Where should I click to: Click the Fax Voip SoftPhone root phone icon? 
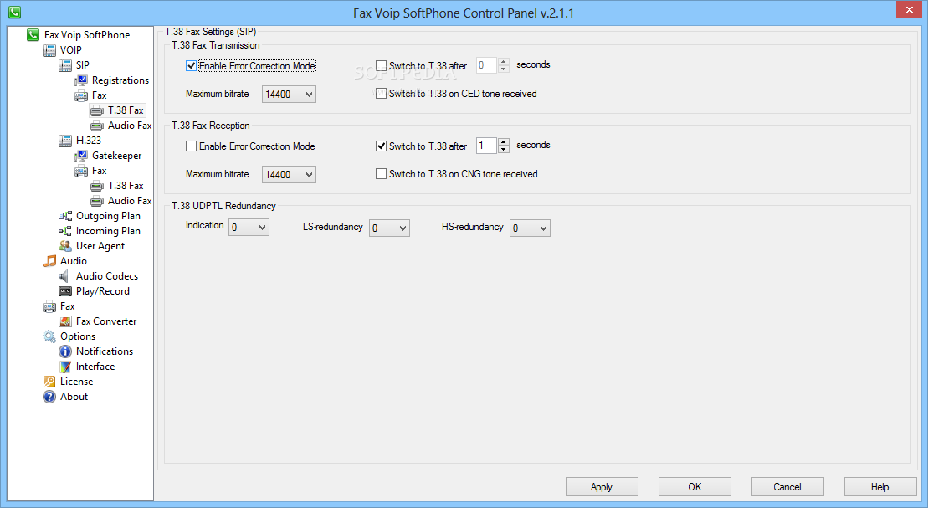33,35
